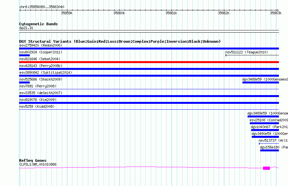Open dgv3490e59 variant label
Viewport: 288px width, 186px height.
[x=270, y=134]
